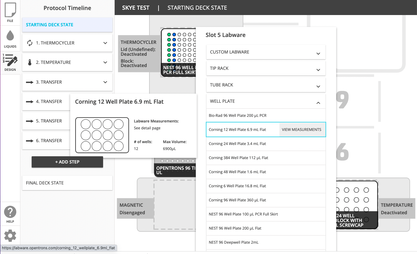Click the thermometer icon on step 2 TEMPERATURE
Viewport: 417px width, 254px height.
[x=30, y=62]
